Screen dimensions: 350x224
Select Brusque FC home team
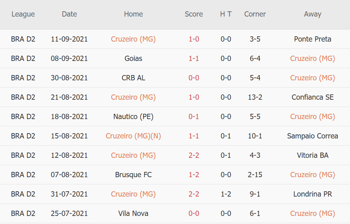tap(133, 175)
